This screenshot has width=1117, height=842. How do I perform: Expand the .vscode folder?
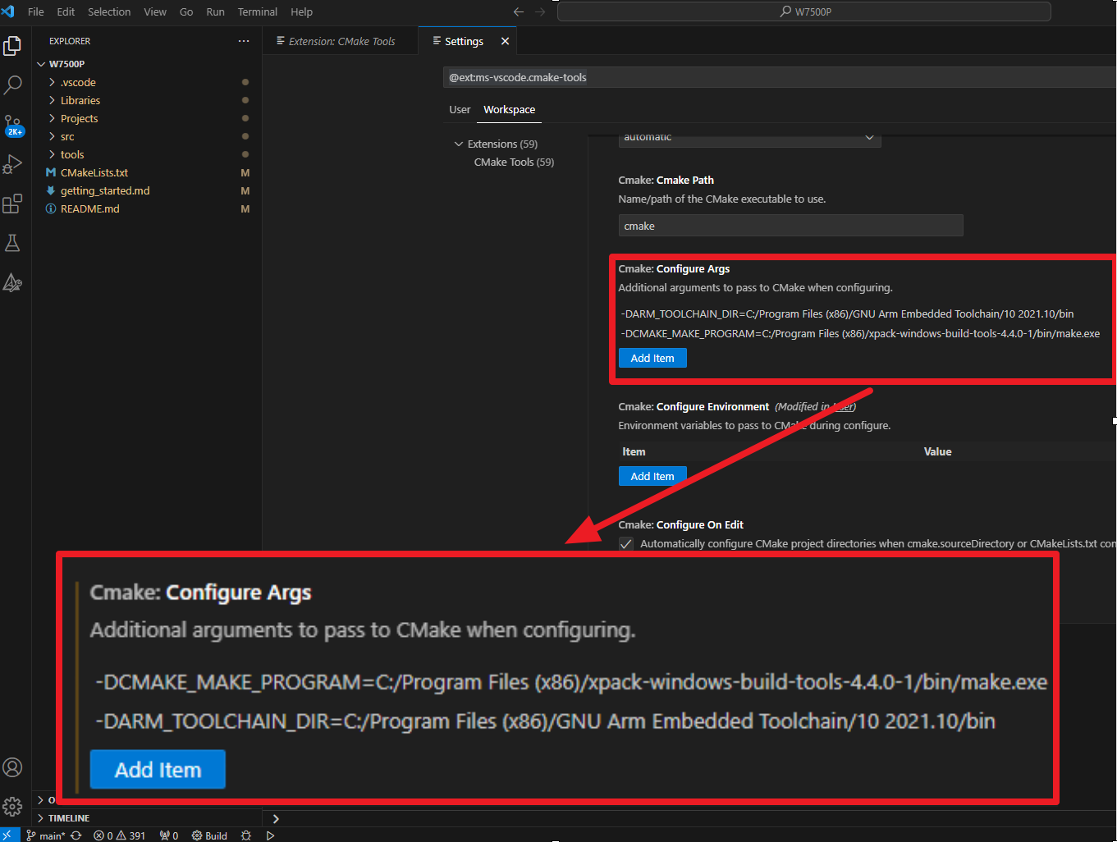click(78, 82)
